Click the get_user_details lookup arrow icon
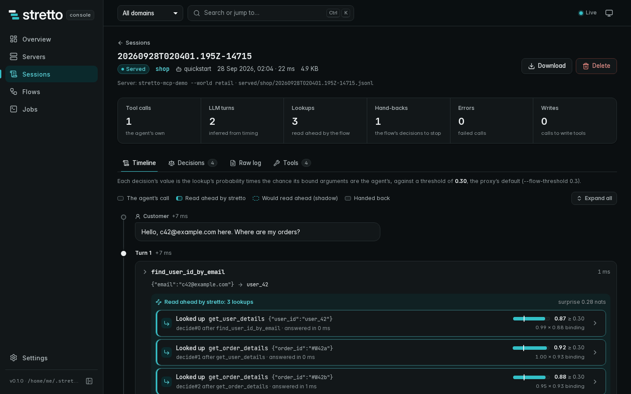Viewport: 631px width, 394px height. tap(167, 323)
